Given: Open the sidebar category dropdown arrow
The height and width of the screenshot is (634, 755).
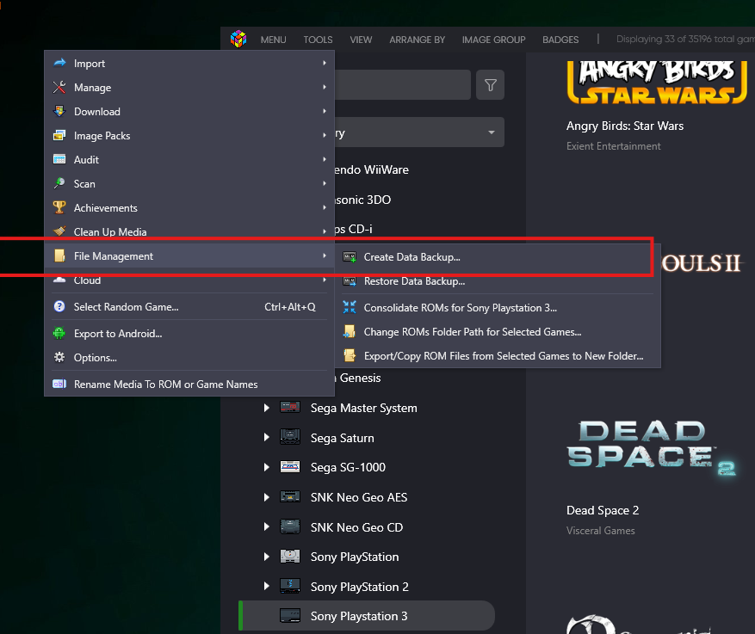Looking at the screenshot, I should 491,132.
